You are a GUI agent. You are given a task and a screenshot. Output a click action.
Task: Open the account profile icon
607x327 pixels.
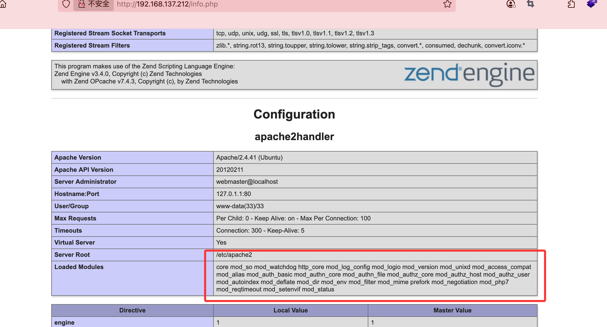click(x=511, y=4)
